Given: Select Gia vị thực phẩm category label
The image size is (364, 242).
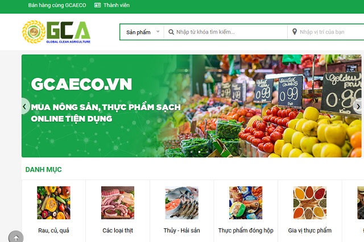Looking at the screenshot, I should [x=309, y=231].
